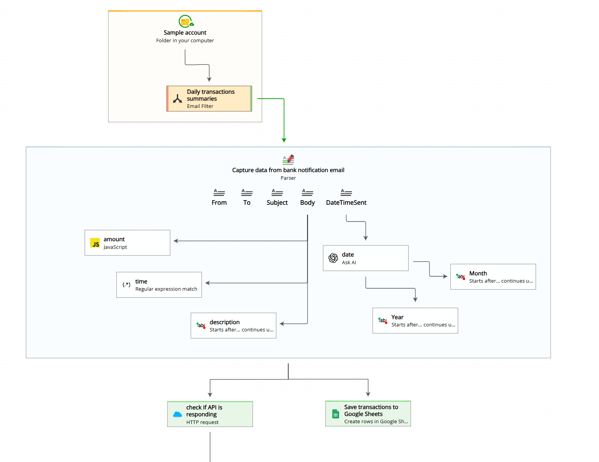Click the regex (.*) icon on the time node

(x=127, y=284)
